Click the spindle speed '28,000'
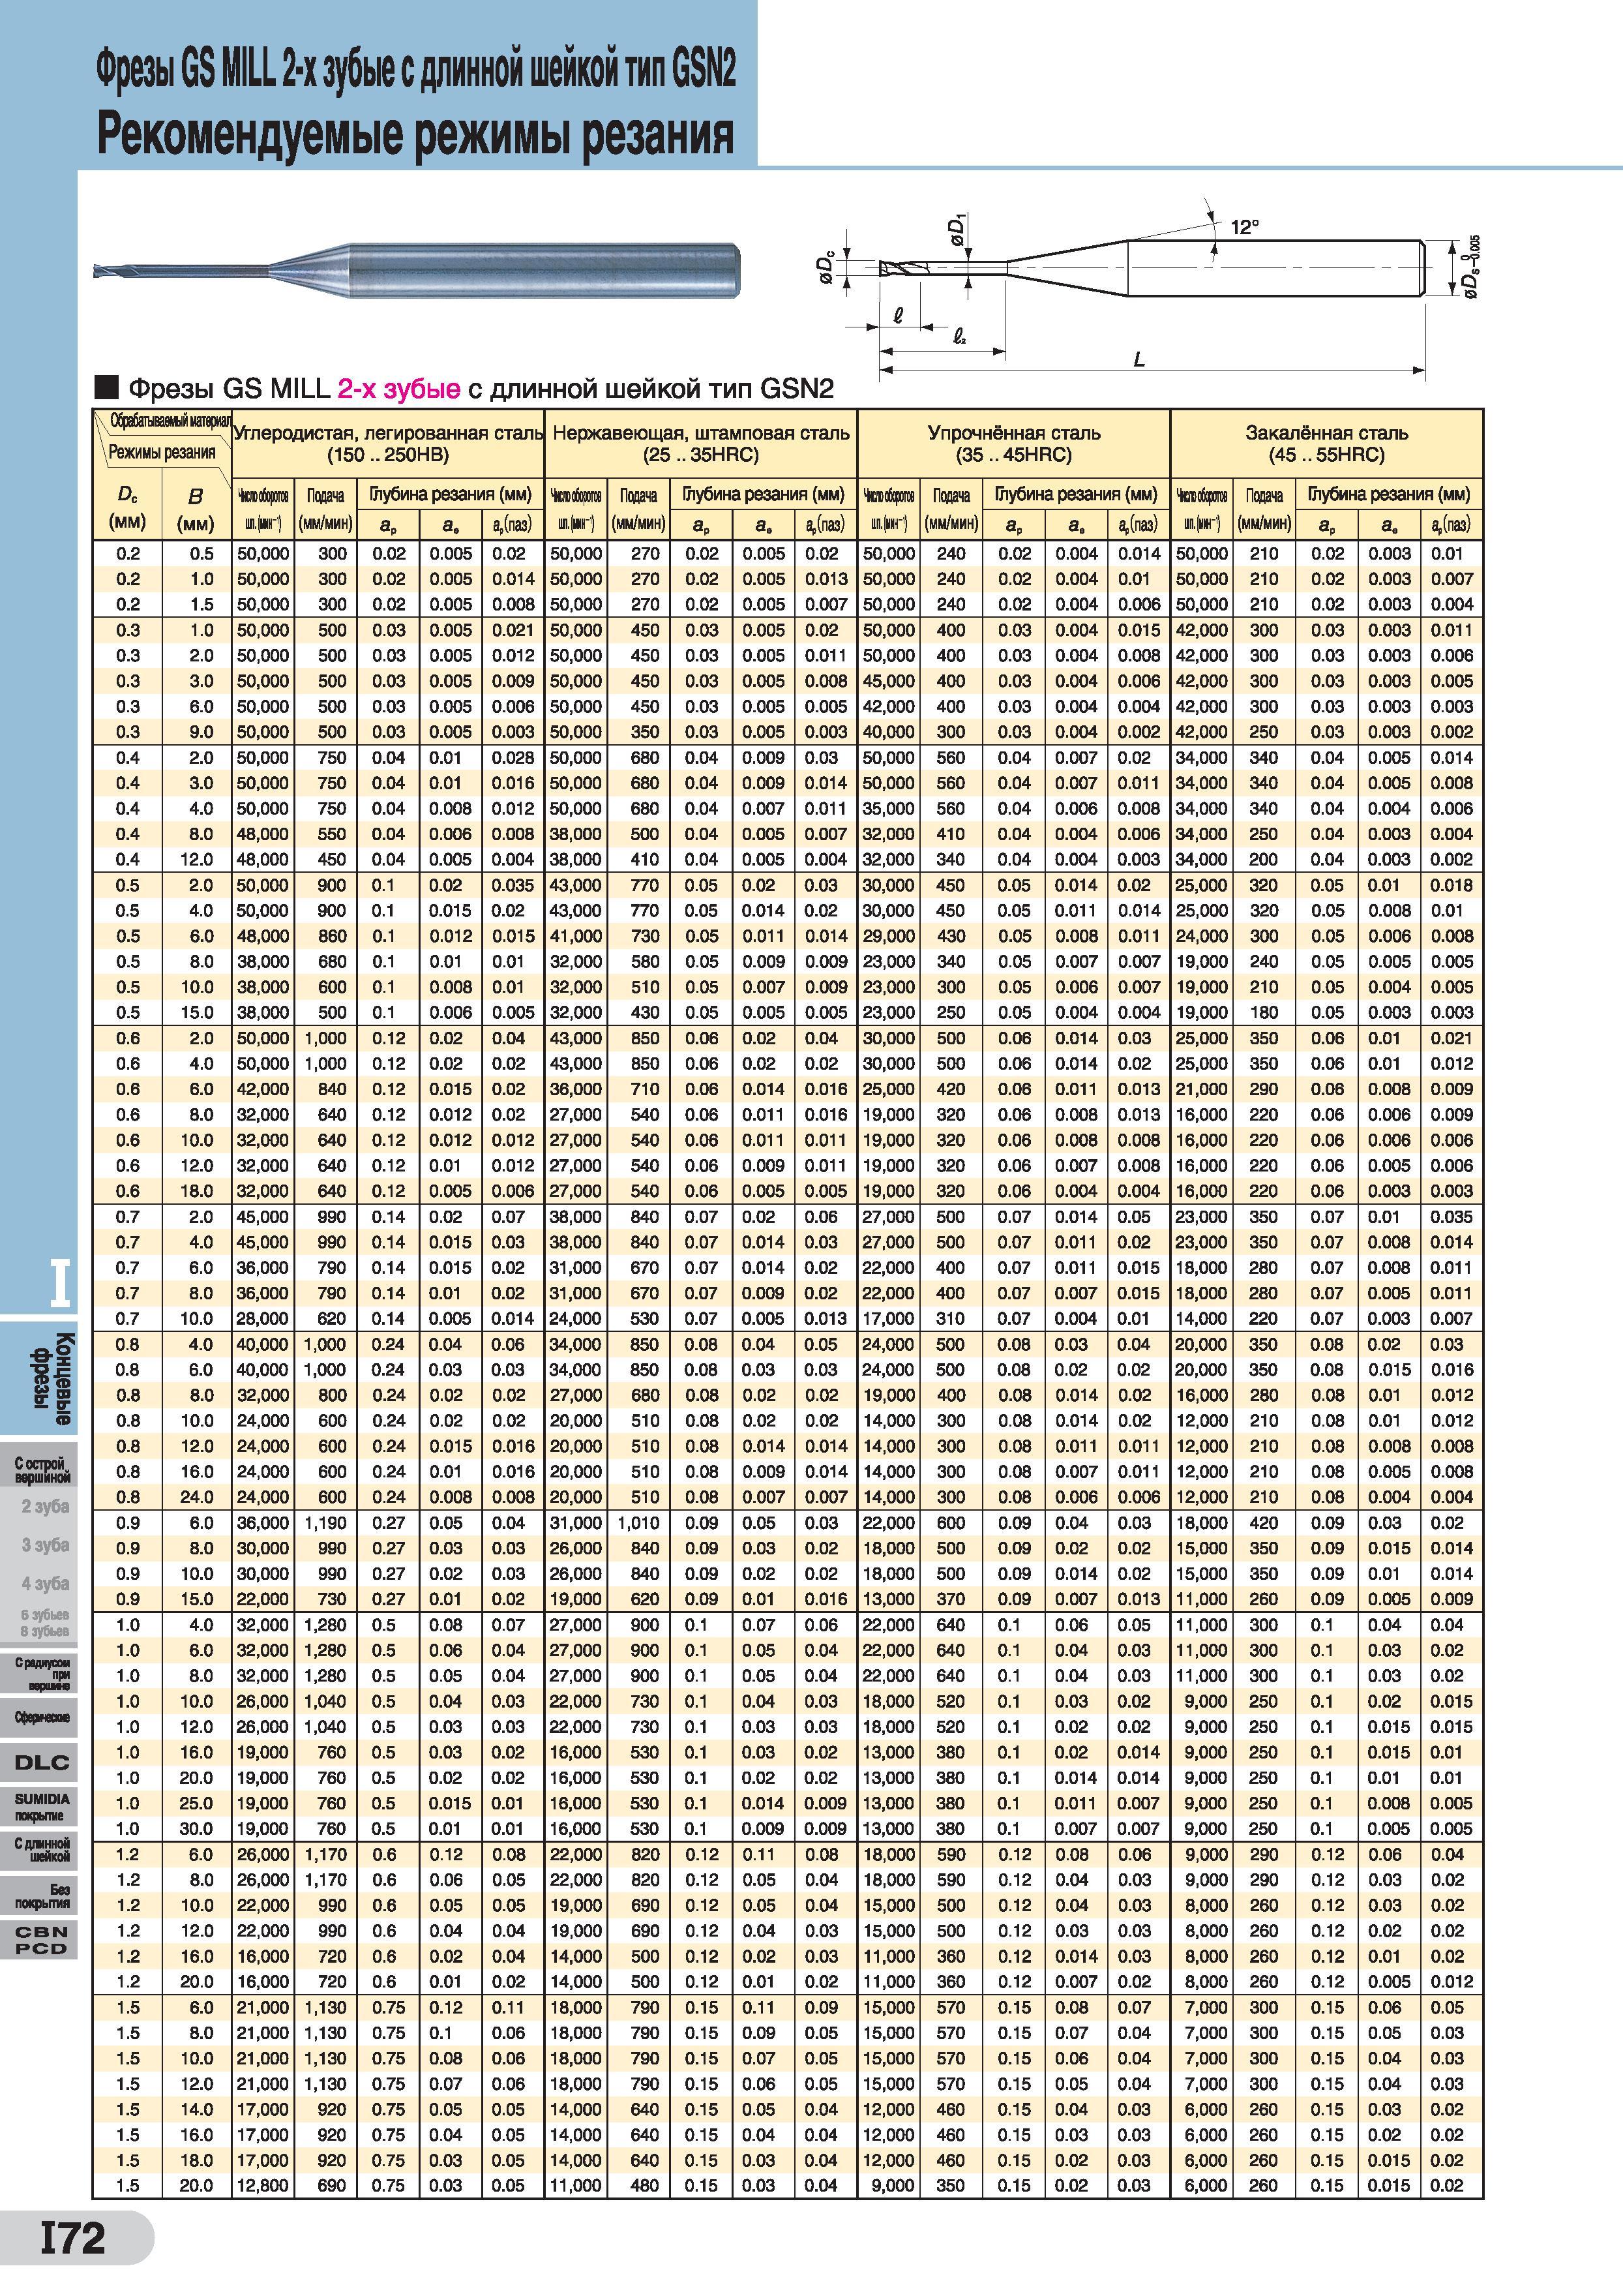 point(263,1318)
